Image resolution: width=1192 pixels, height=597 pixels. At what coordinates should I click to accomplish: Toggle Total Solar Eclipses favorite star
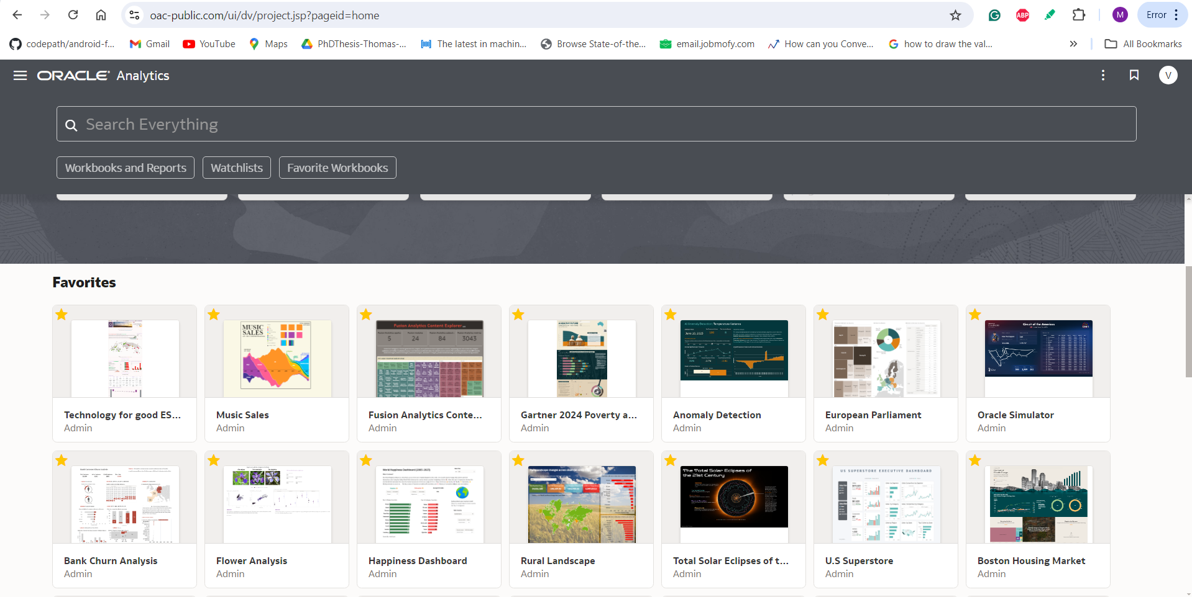(671, 460)
